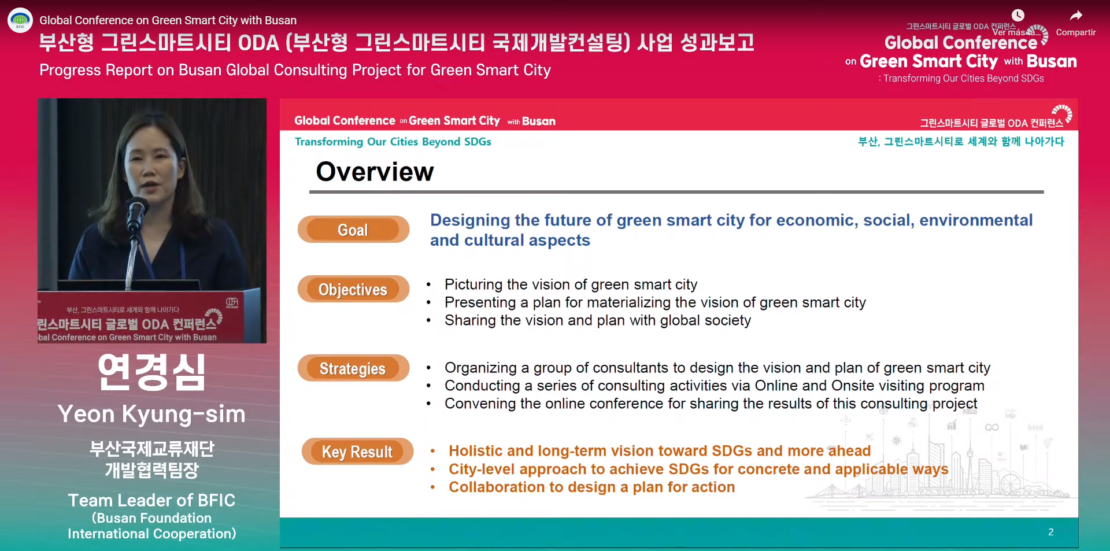Click the Korean name '연경심'
The height and width of the screenshot is (551, 1110).
[151, 373]
